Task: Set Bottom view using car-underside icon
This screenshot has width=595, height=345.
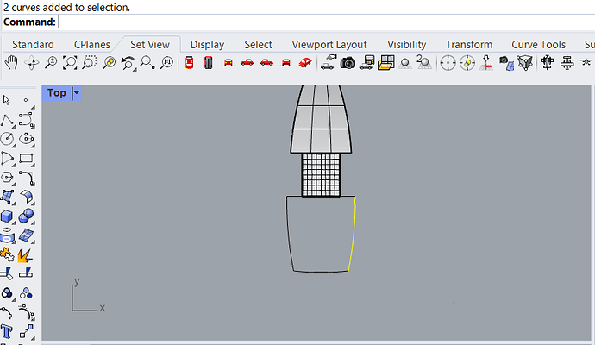Action: (209, 63)
